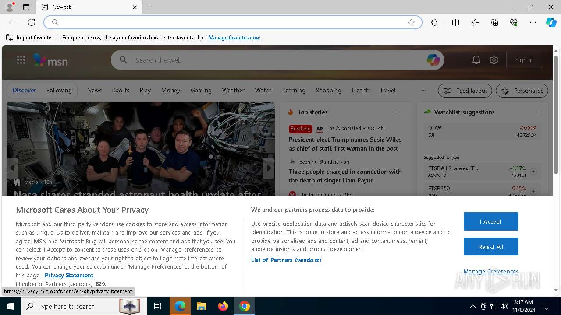Click Import favorites
Image resolution: width=561 pixels, height=315 pixels.
coord(30,38)
